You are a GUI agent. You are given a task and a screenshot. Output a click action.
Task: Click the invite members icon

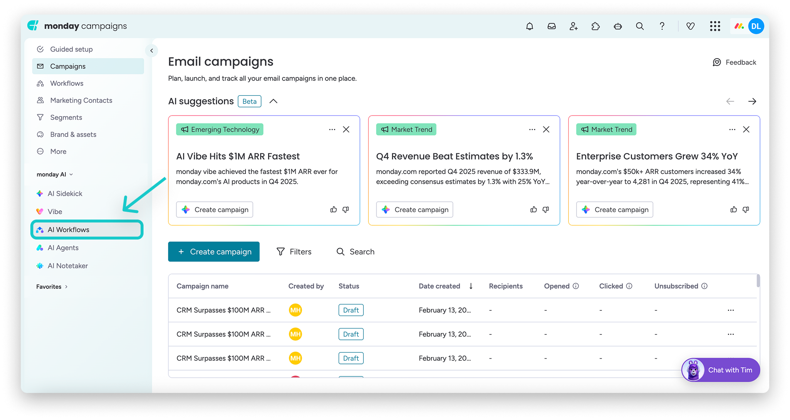(574, 26)
